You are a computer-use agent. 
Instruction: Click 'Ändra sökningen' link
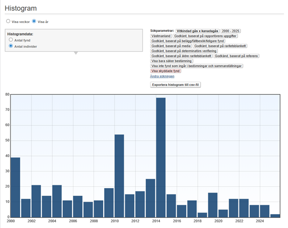[162, 76]
